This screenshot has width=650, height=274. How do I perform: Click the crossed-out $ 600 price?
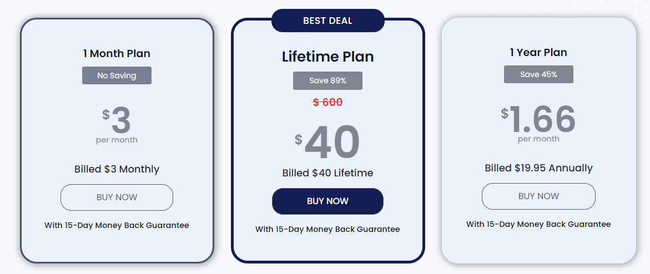327,102
